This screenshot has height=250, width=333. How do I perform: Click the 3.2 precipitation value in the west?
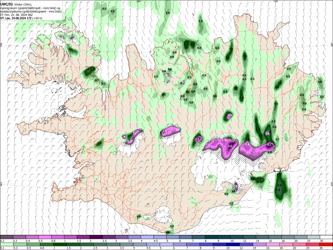point(99,143)
